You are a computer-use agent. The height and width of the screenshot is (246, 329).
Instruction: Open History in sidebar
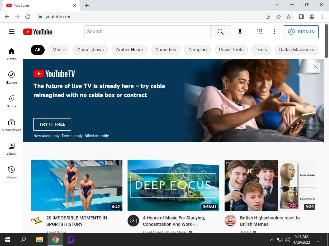(x=12, y=172)
